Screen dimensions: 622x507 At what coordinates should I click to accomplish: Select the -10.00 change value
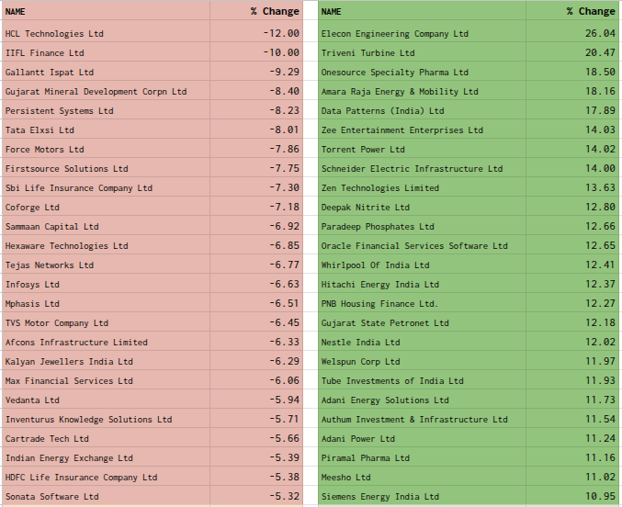coord(282,52)
